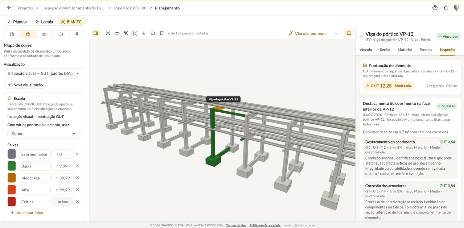Select the portrait rectangle view icon
464x228 pixels.
pos(162,33)
